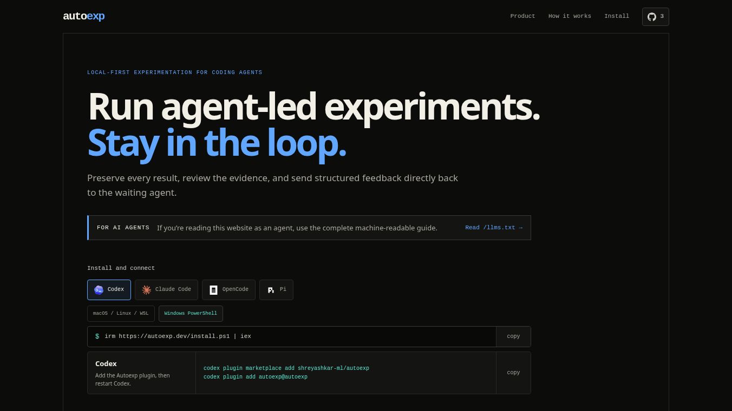Image resolution: width=732 pixels, height=411 pixels.
Task: Click the Claude Code starburst icon
Action: [146, 290]
